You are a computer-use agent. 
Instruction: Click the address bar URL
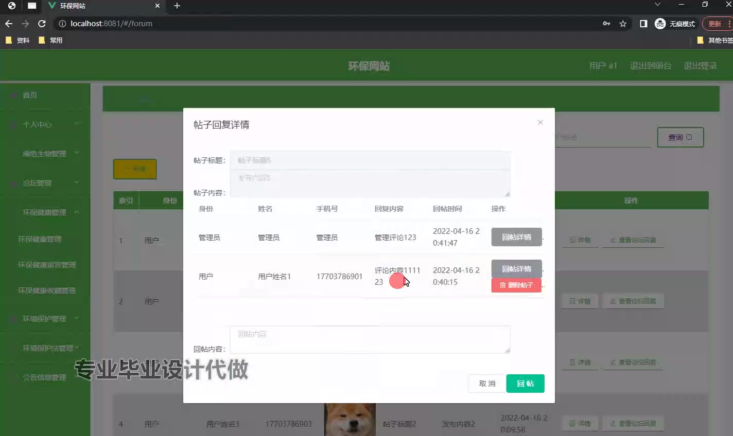(x=111, y=24)
